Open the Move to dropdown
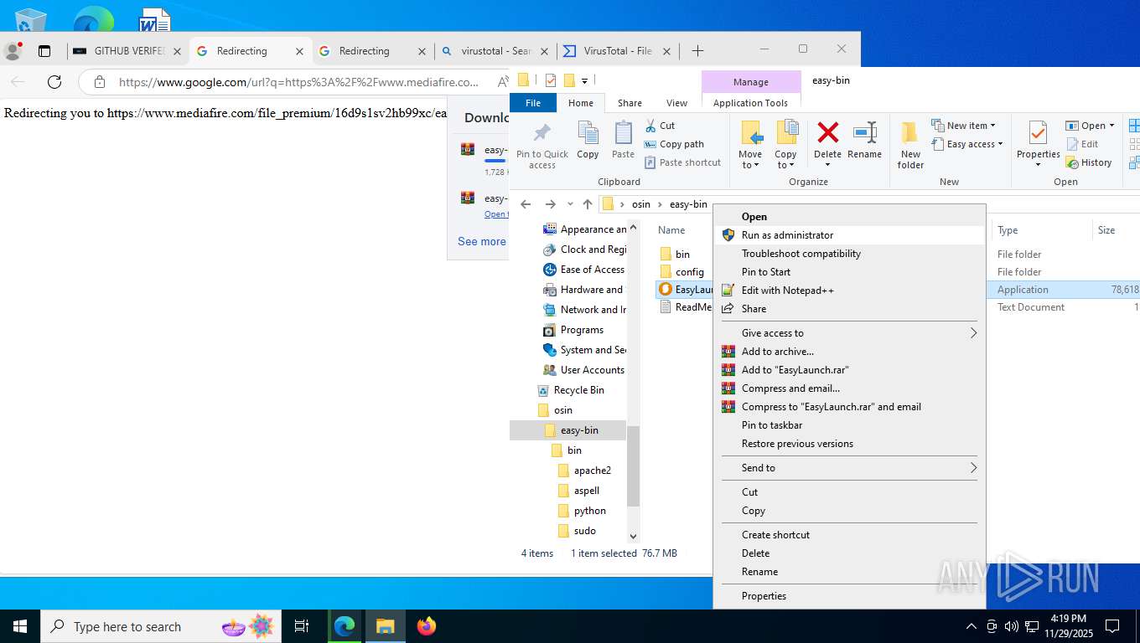Viewport: 1140px width, 643px height. point(750,145)
